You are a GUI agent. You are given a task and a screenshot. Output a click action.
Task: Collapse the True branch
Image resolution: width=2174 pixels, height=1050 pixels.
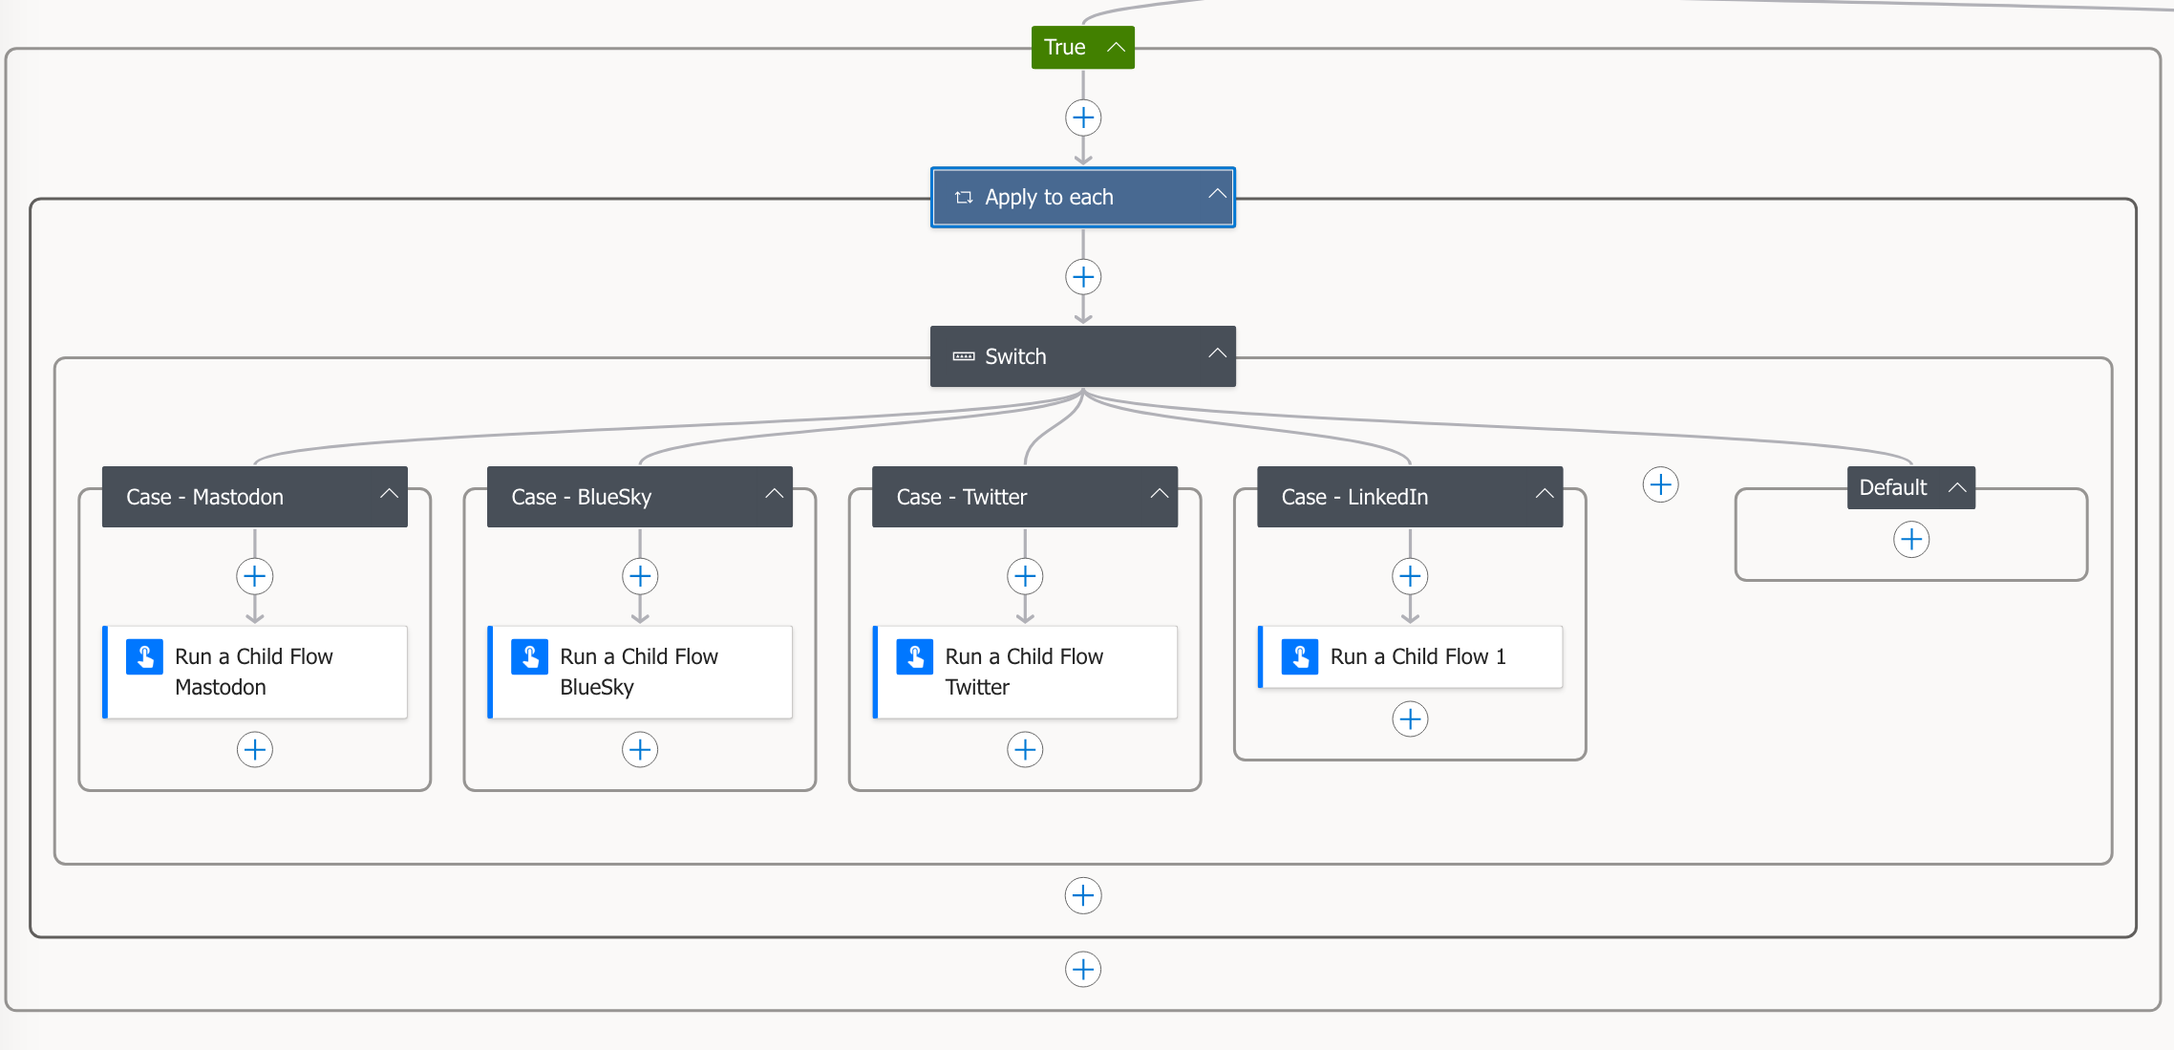coord(1116,48)
